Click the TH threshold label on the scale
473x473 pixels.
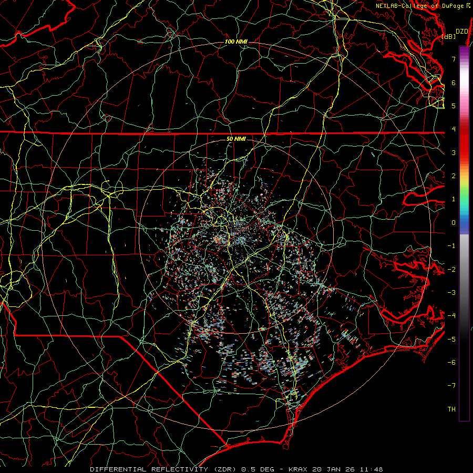[451, 409]
